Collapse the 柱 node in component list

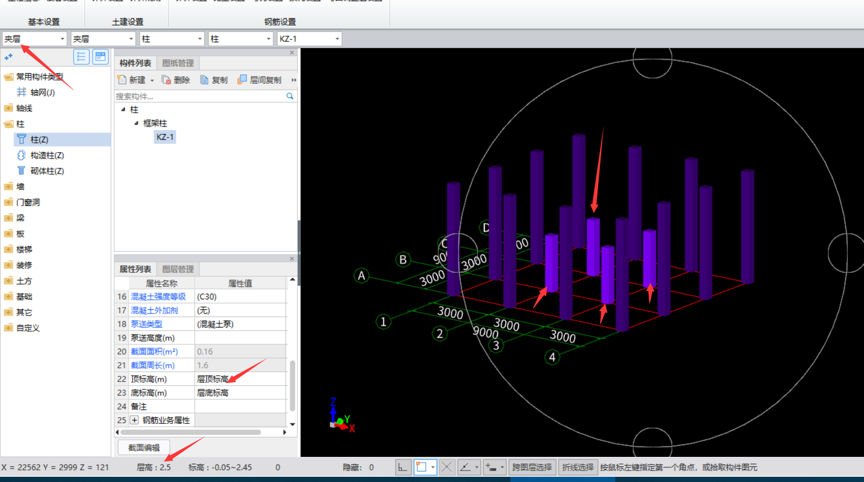pyautogui.click(x=124, y=109)
